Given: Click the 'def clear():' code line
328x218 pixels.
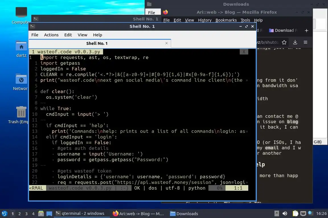Looking at the screenshot, I should pyautogui.click(x=57, y=92).
